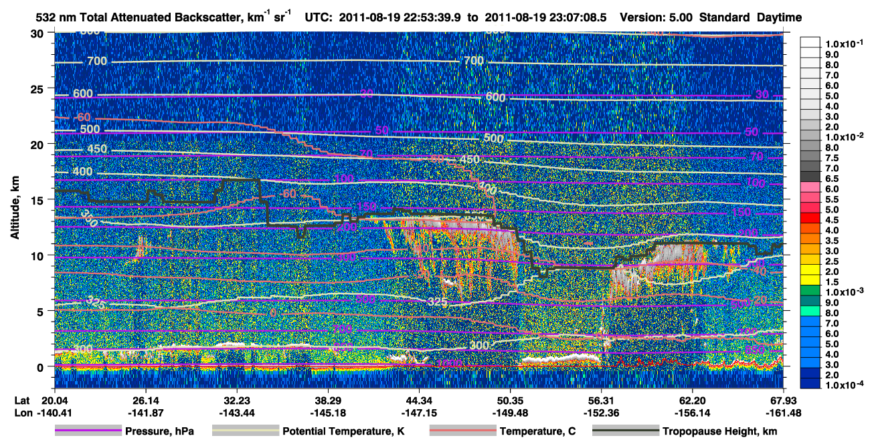Click the 'Version: 5.00' text
The width and height of the screenshot is (870, 446).
point(657,17)
